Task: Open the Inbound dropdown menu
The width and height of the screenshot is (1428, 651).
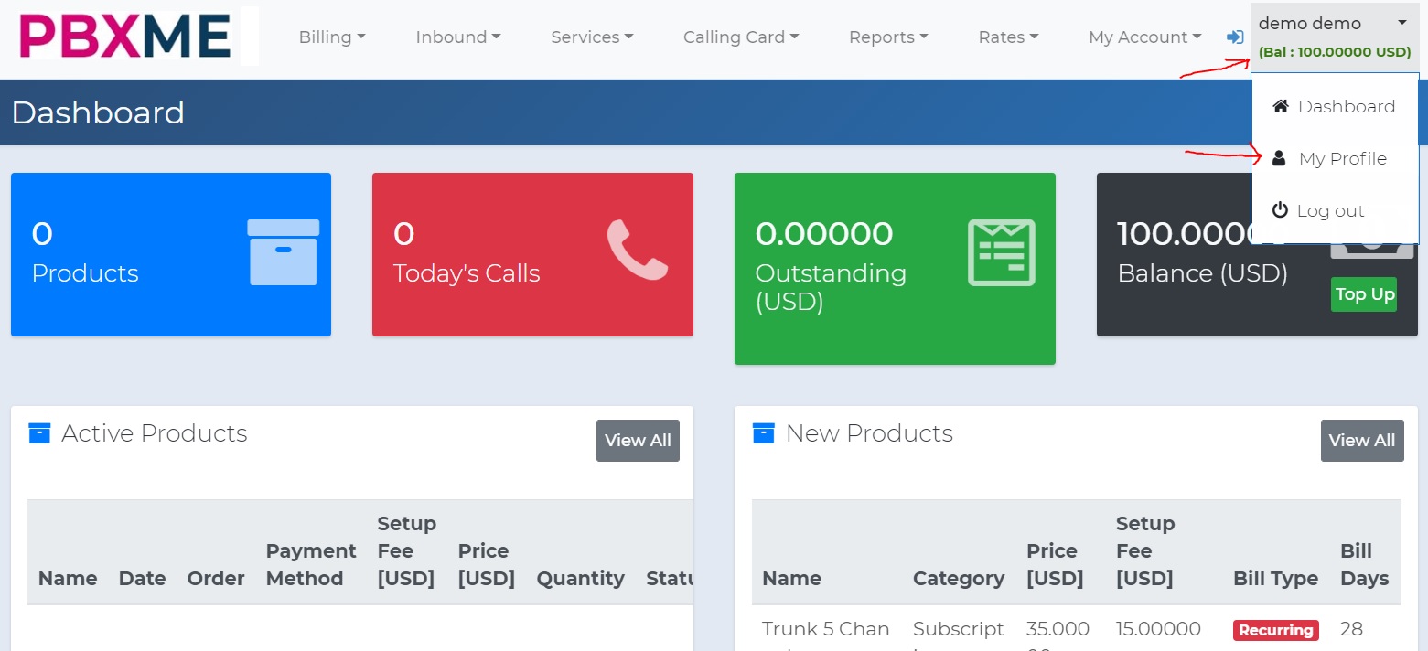Action: [x=457, y=37]
